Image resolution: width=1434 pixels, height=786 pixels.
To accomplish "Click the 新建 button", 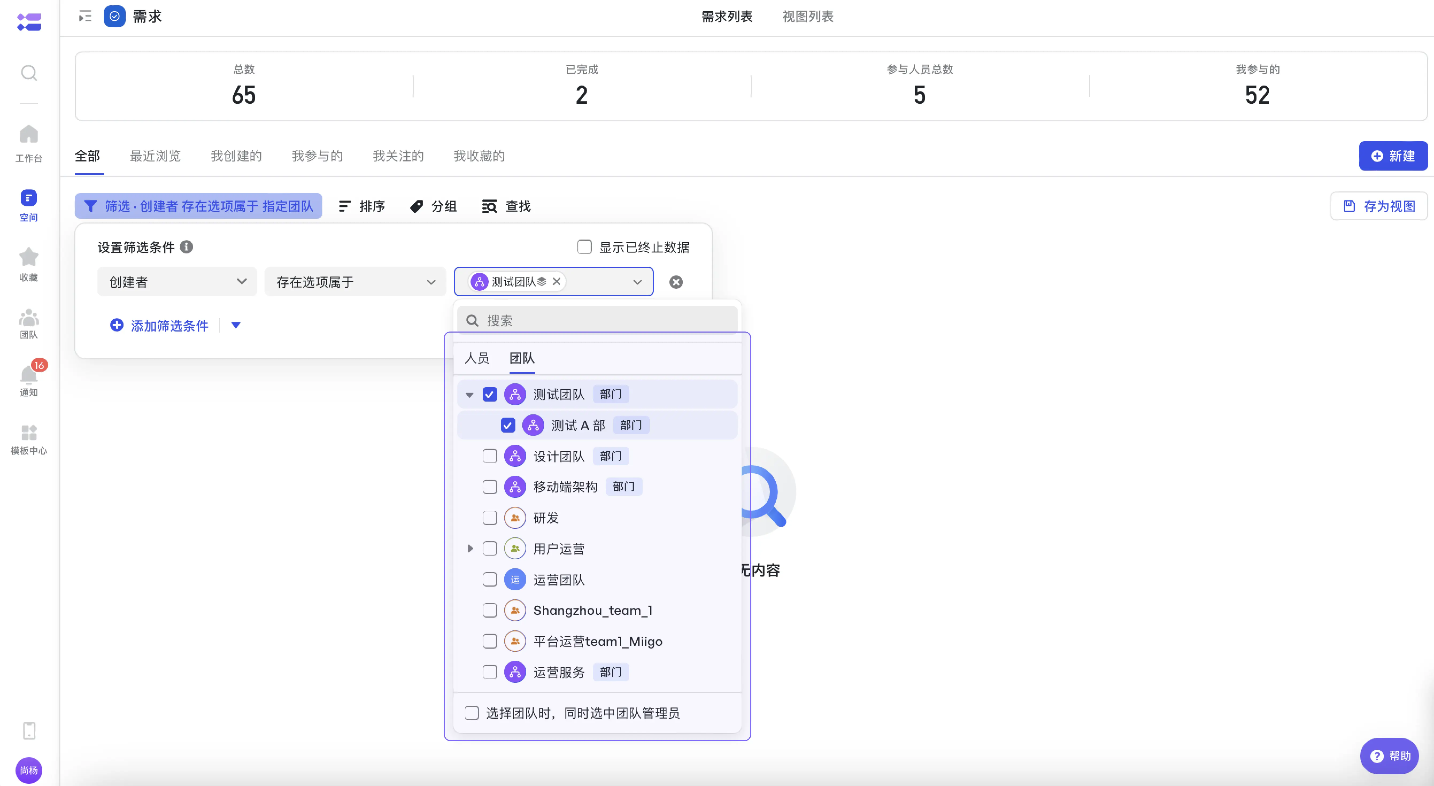I will (1393, 156).
